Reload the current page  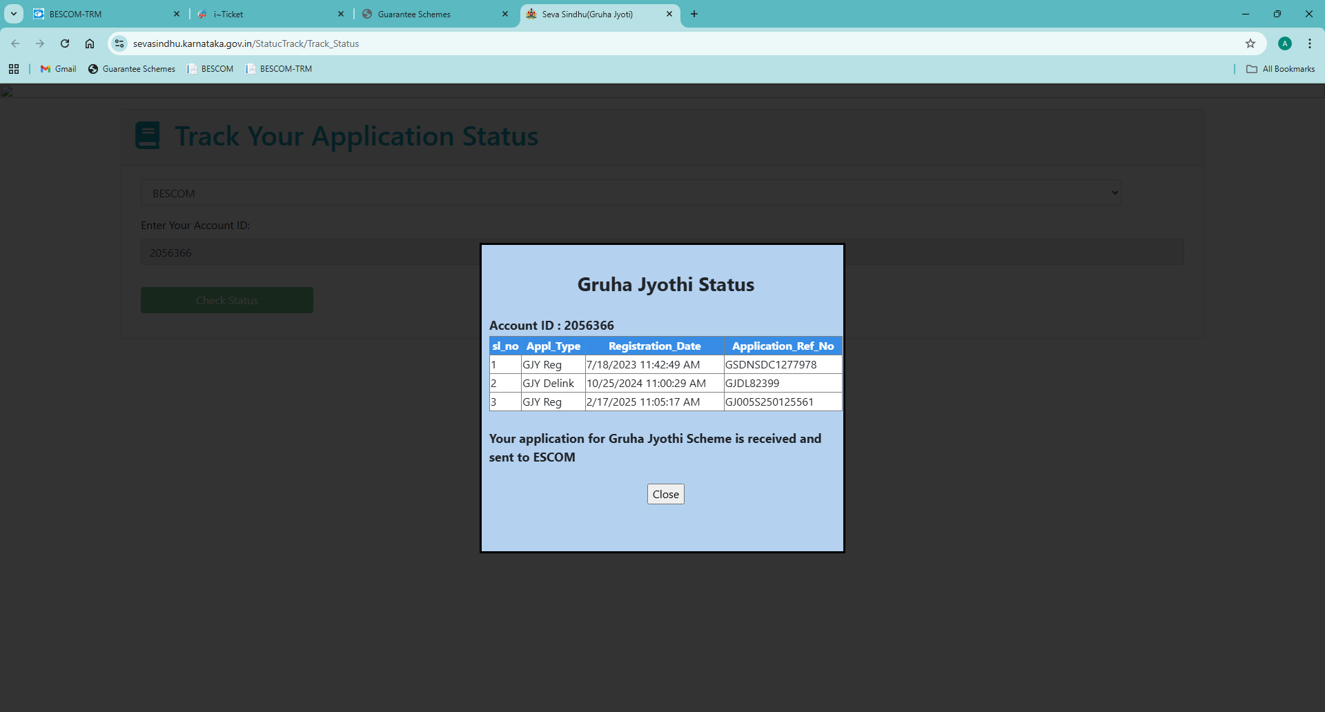coord(65,43)
